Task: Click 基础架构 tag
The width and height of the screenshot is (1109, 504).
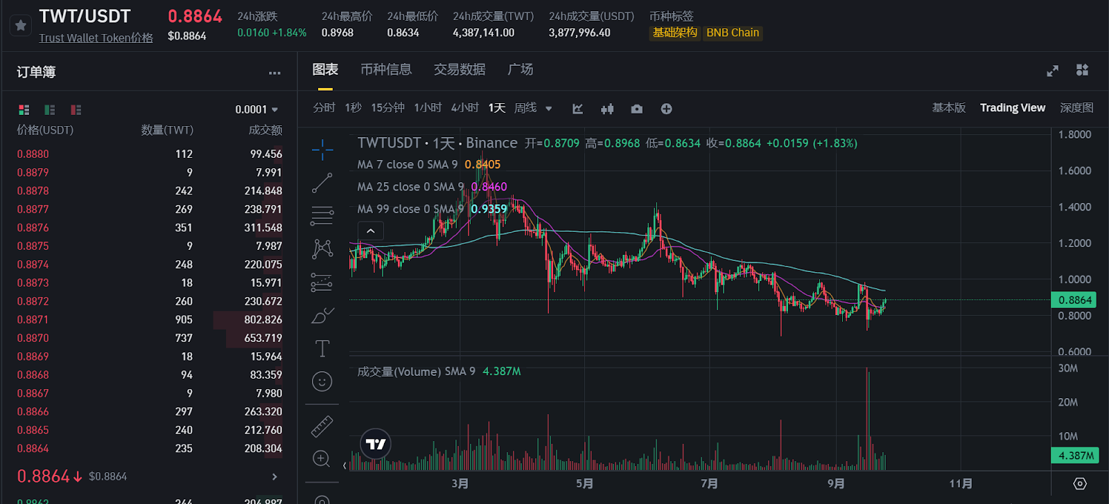Action: pos(674,33)
